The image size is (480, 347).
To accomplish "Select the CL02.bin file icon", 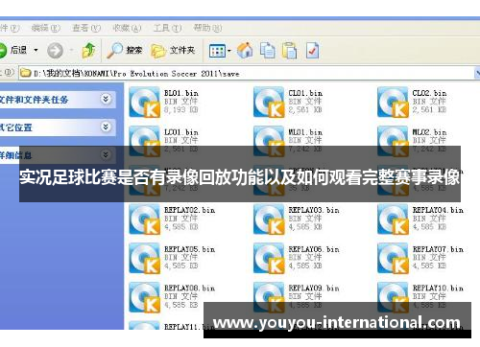I will click(x=393, y=103).
